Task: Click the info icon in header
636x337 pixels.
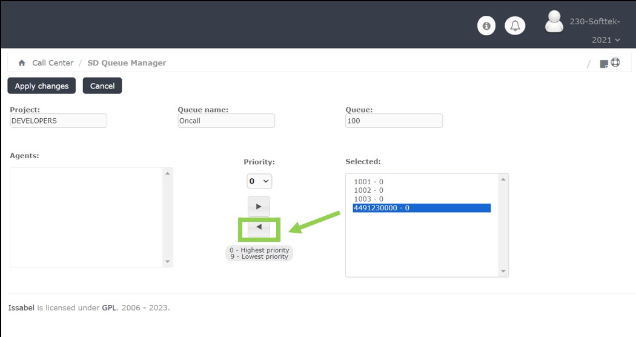Action: click(x=486, y=25)
